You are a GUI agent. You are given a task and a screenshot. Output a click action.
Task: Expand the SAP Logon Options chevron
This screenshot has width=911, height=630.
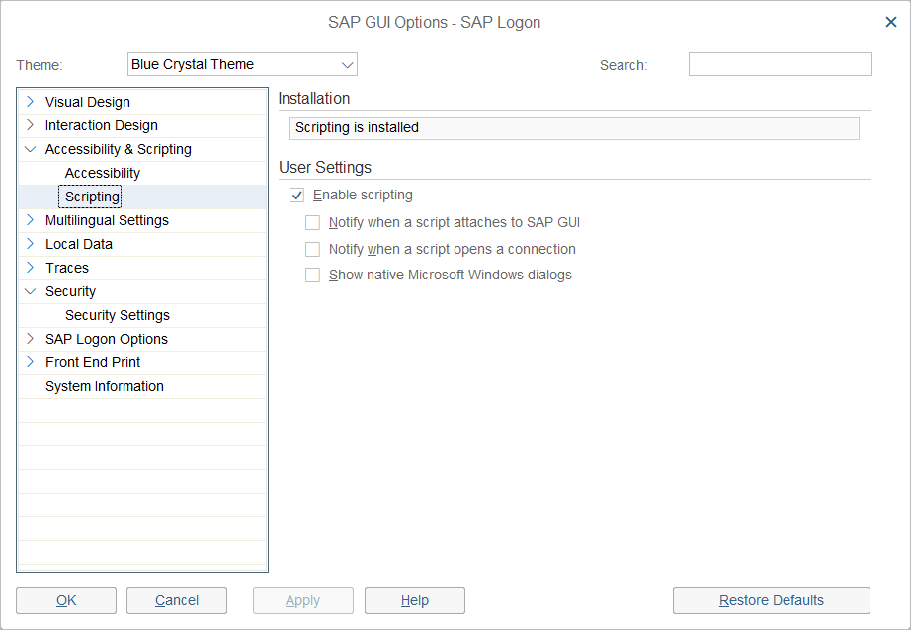pos(31,338)
